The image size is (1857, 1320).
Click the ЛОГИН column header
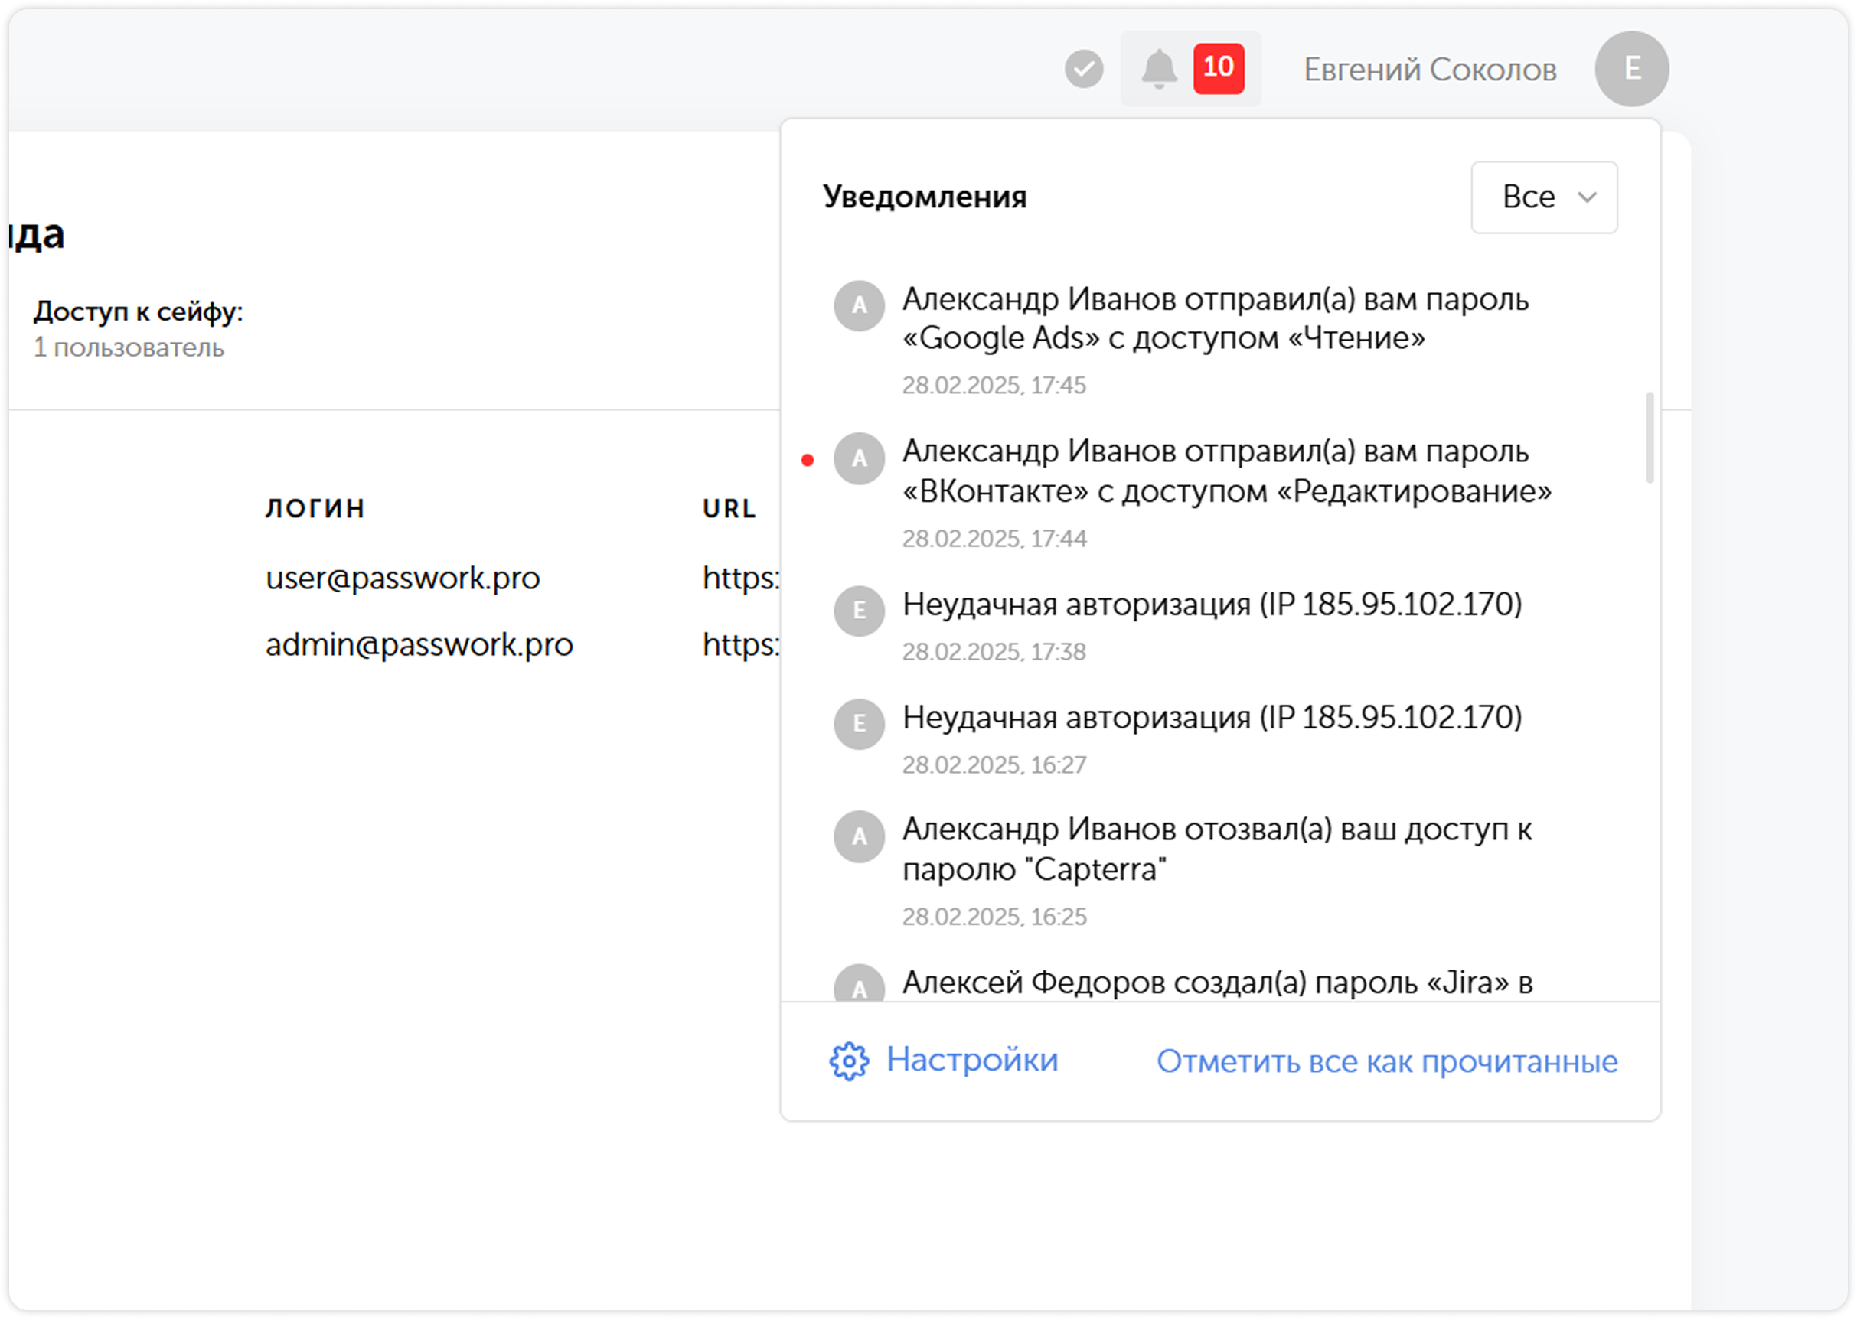coord(315,509)
